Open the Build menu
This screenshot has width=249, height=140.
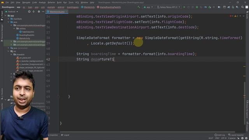[x=59, y=3]
